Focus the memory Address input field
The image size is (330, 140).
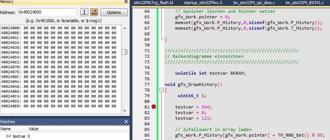(47, 12)
